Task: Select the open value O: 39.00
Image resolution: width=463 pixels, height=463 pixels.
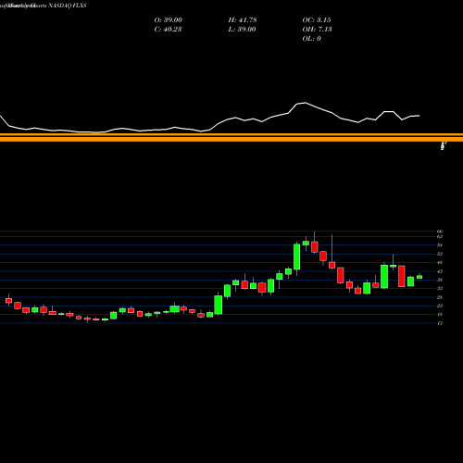Action: 169,20
